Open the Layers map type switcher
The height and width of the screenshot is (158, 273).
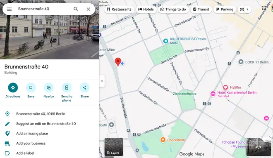click(x=113, y=147)
